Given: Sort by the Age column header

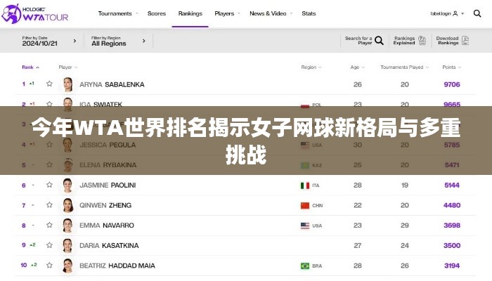Looking at the screenshot, I should 357,67.
